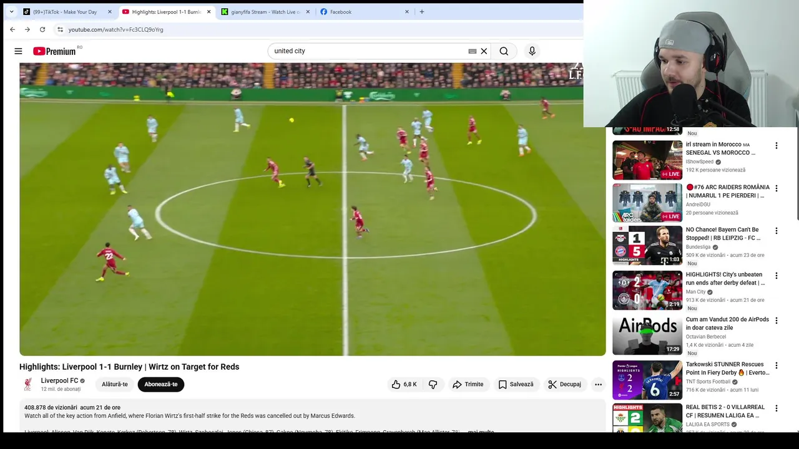
Task: Open options menu for Cum am Vandut AirPods
Action: pos(777,321)
